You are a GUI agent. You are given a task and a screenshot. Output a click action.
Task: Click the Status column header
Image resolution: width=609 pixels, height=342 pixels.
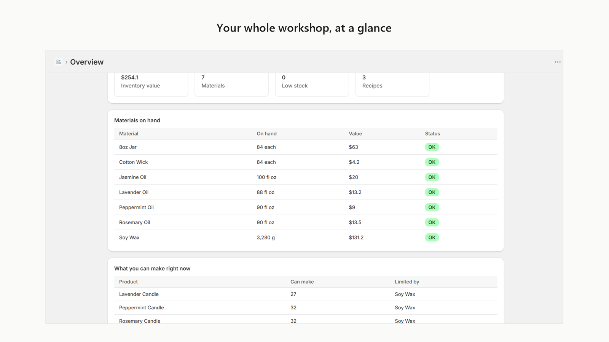pyautogui.click(x=432, y=134)
